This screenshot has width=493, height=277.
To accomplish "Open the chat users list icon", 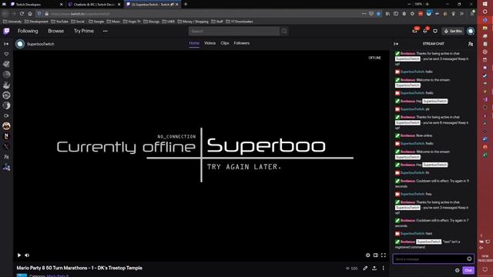I will tap(471, 44).
